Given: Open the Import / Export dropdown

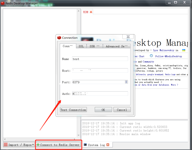Looking at the screenshot, I should 19,145.
